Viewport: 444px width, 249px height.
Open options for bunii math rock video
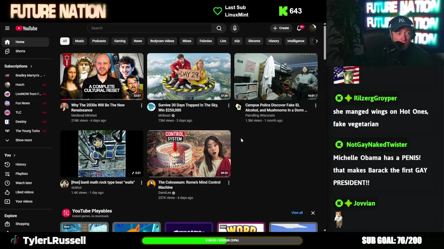pos(142,182)
